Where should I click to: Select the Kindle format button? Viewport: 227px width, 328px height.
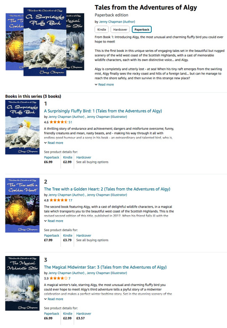[102, 29]
